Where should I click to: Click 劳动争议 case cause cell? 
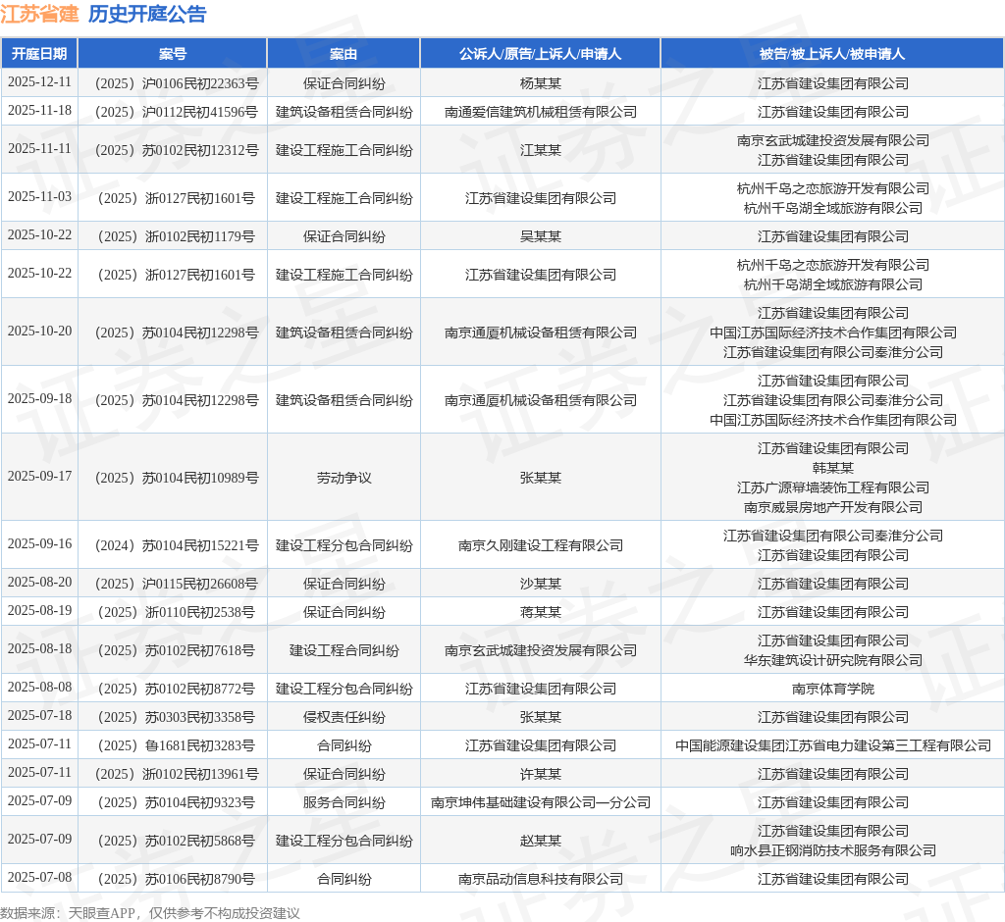pos(344,478)
